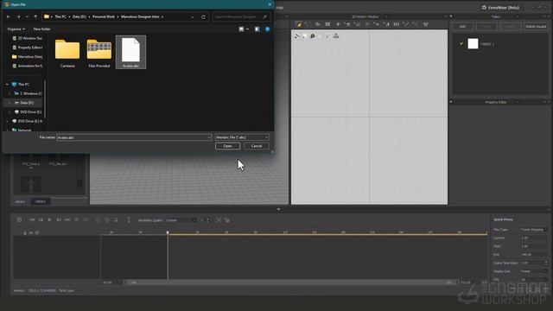Step forward one frame
Image resolution: width=553 pixels, height=311 pixels.
(59, 219)
